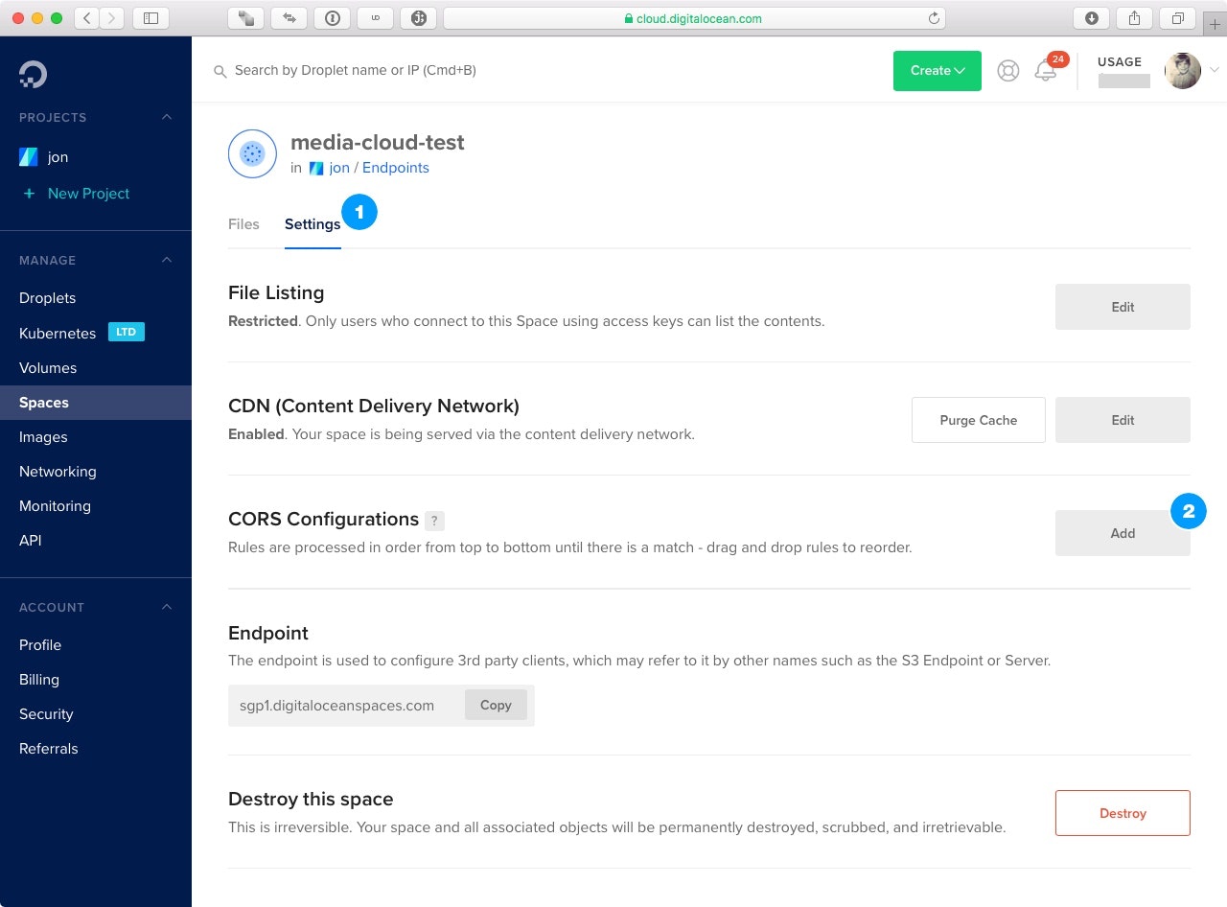Screen dimensions: 1227x907
Task: Click the 1Password extension toolbar icon
Action: [x=332, y=17]
